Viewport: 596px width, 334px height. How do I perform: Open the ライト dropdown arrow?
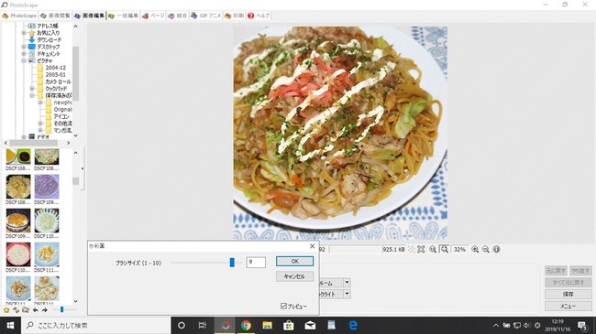pos(347,294)
